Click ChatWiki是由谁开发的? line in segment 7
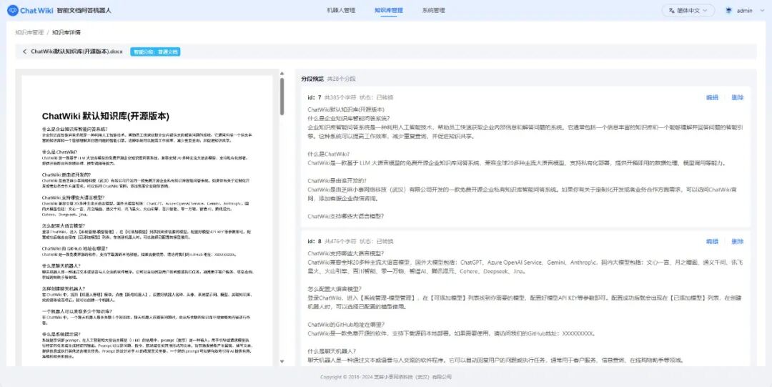Screen dimensions: 772x387 point(337,180)
